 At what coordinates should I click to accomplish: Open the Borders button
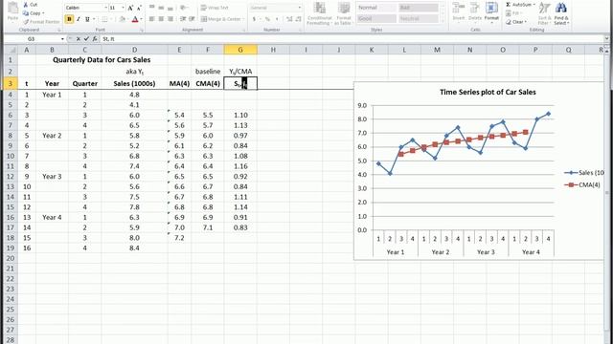pos(104,19)
